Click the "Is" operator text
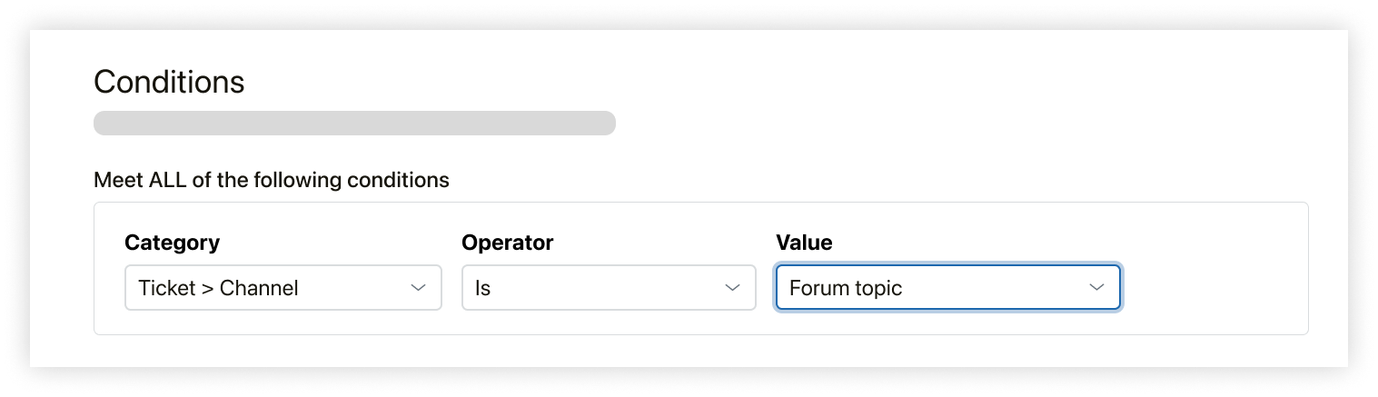The height and width of the screenshot is (397, 1378). (x=482, y=289)
